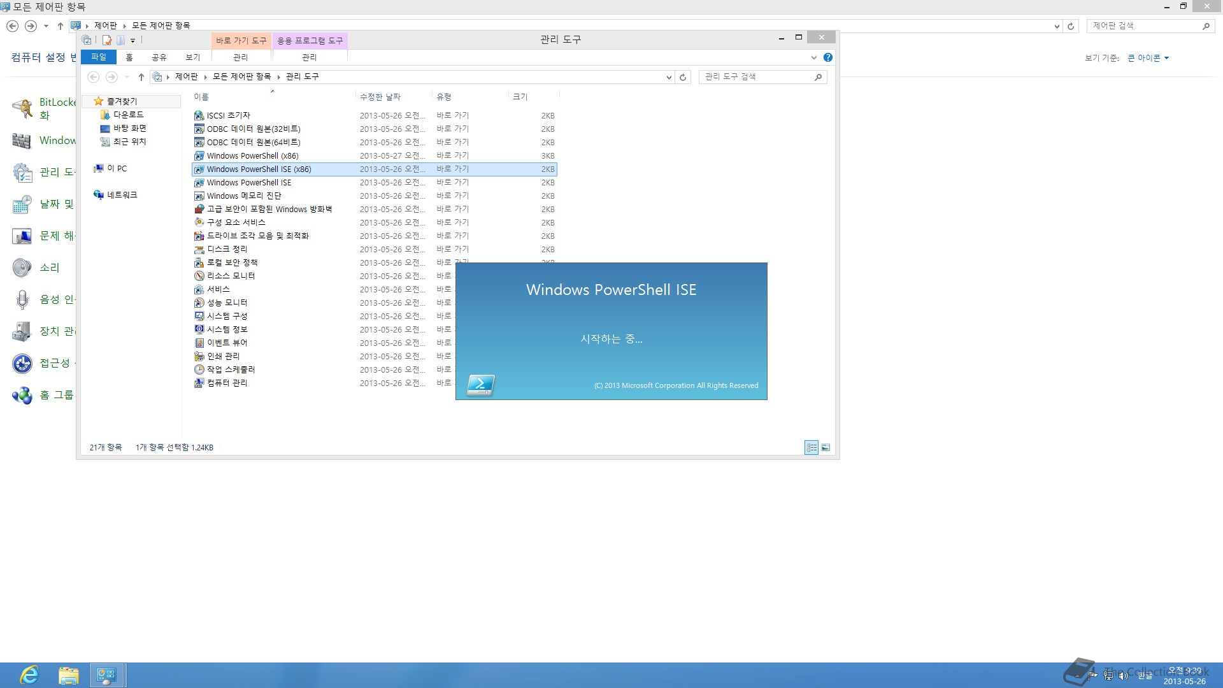Select the 고급 보안이 포함된 Windows 방화벽 icon
The image size is (1223, 688).
(199, 210)
